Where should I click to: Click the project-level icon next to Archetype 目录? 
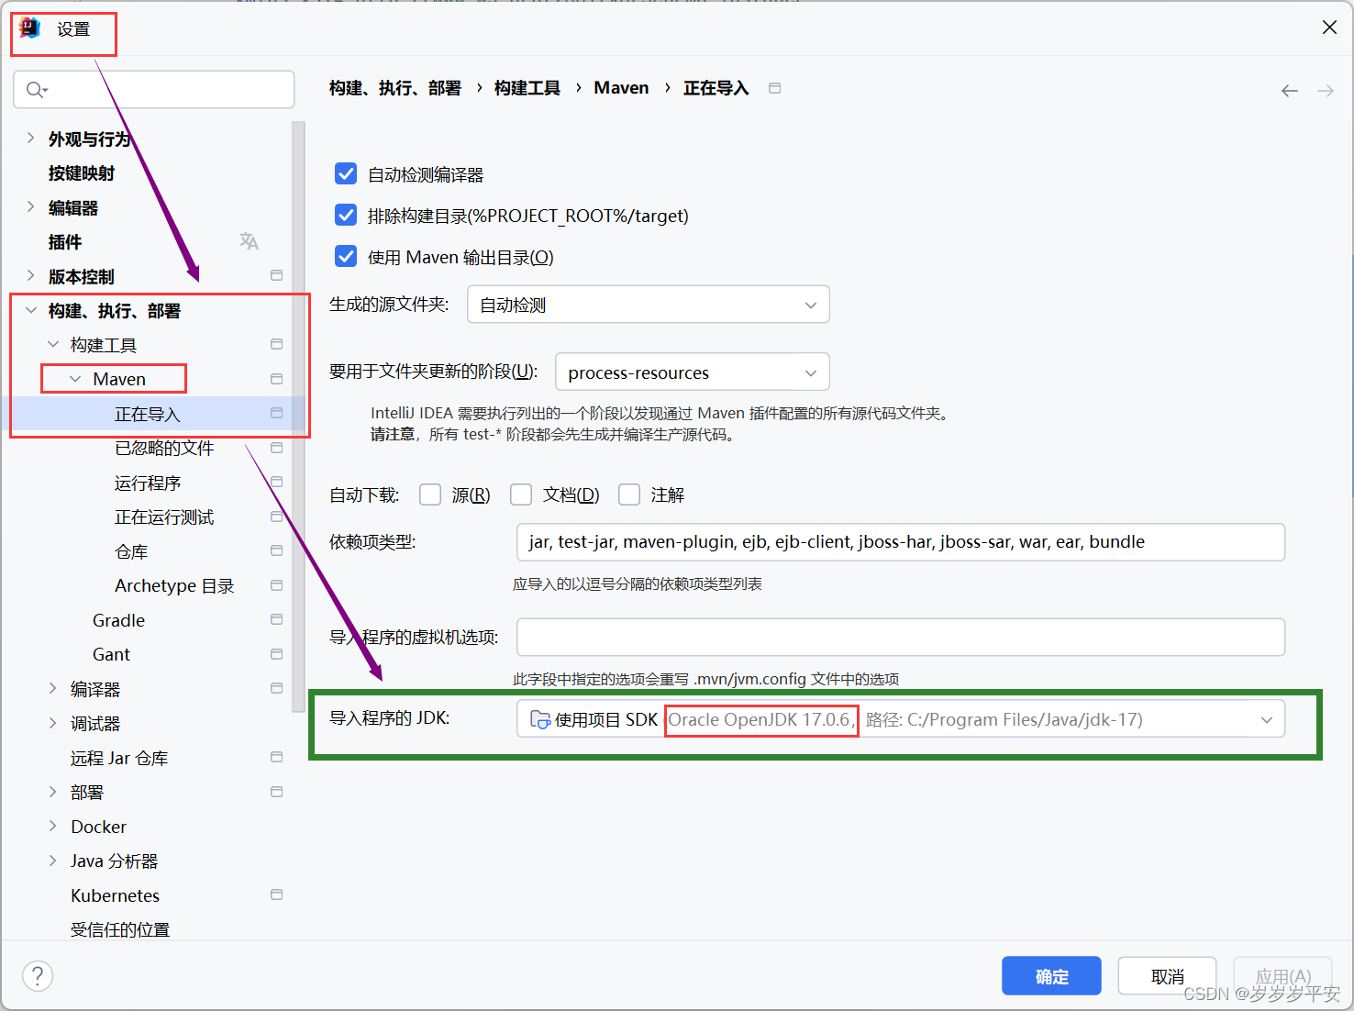point(276,585)
